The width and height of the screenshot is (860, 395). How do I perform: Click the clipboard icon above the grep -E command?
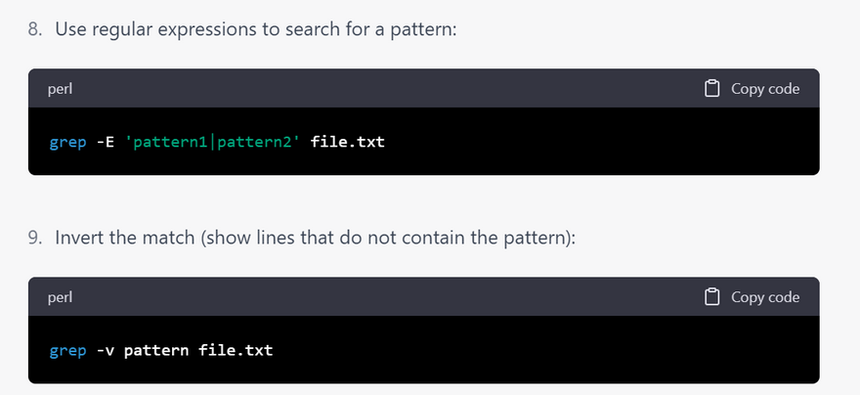pos(712,89)
